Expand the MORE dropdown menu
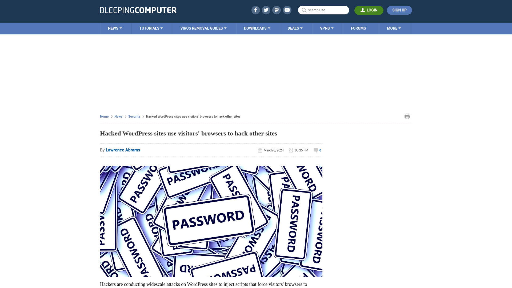512x288 pixels. tap(394, 28)
